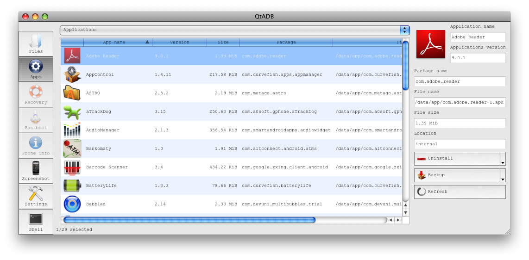529x260 pixels.
Task: Open the Screenshot section
Action: (36, 171)
